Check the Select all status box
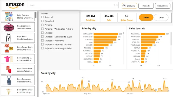This screenshot has height=97, width=173. (x=42, y=17)
